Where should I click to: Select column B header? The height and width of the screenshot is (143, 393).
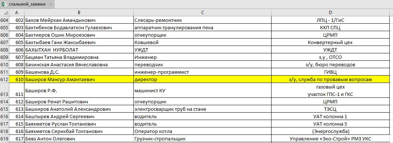click(79, 13)
